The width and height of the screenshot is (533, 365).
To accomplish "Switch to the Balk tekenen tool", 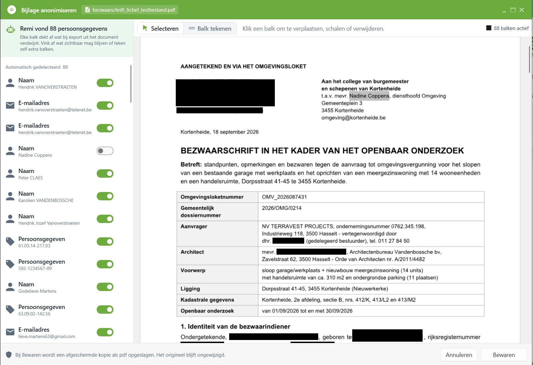I will pyautogui.click(x=210, y=28).
